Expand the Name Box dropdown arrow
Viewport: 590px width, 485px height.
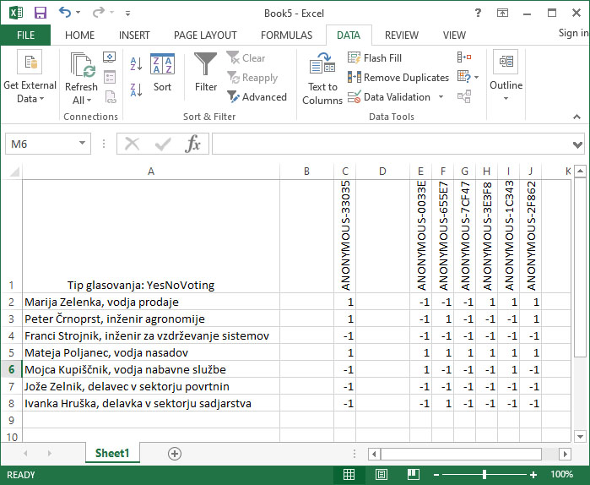pos(82,143)
